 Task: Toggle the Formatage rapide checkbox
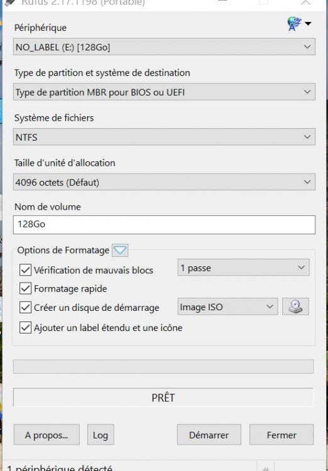[25, 288]
